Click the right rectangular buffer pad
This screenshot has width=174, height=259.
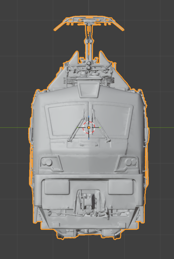121,187
